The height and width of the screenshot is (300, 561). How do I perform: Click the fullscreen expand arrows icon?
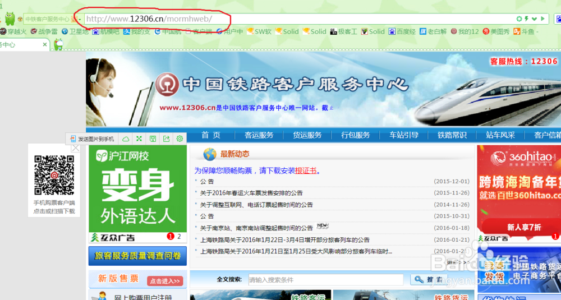pos(139,139)
